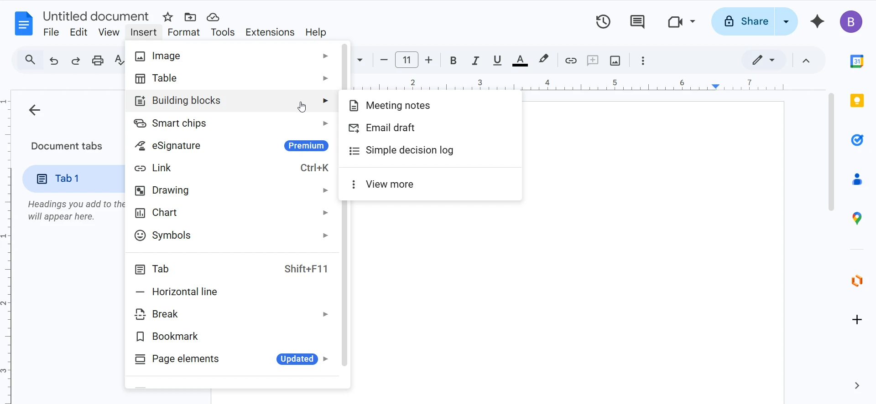Image resolution: width=876 pixels, height=404 pixels.
Task: Insert image from the toolbar
Action: 615,61
